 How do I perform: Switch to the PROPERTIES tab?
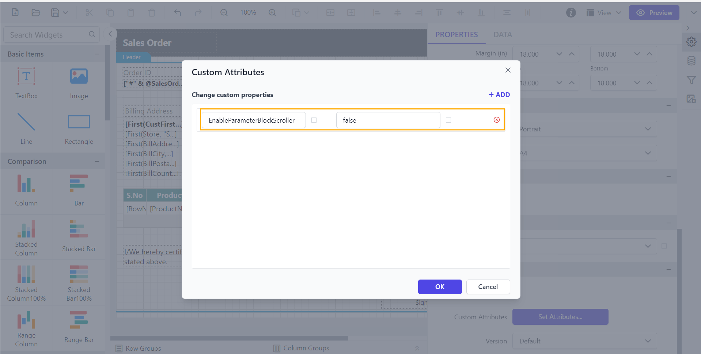pos(456,34)
